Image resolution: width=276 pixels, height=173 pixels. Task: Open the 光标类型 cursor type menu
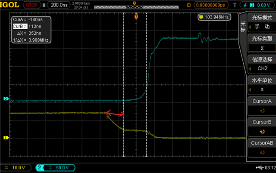pyautogui.click(x=262, y=38)
